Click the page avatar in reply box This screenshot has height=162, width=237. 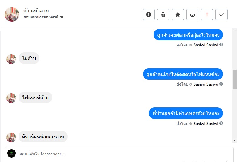click(x=12, y=154)
